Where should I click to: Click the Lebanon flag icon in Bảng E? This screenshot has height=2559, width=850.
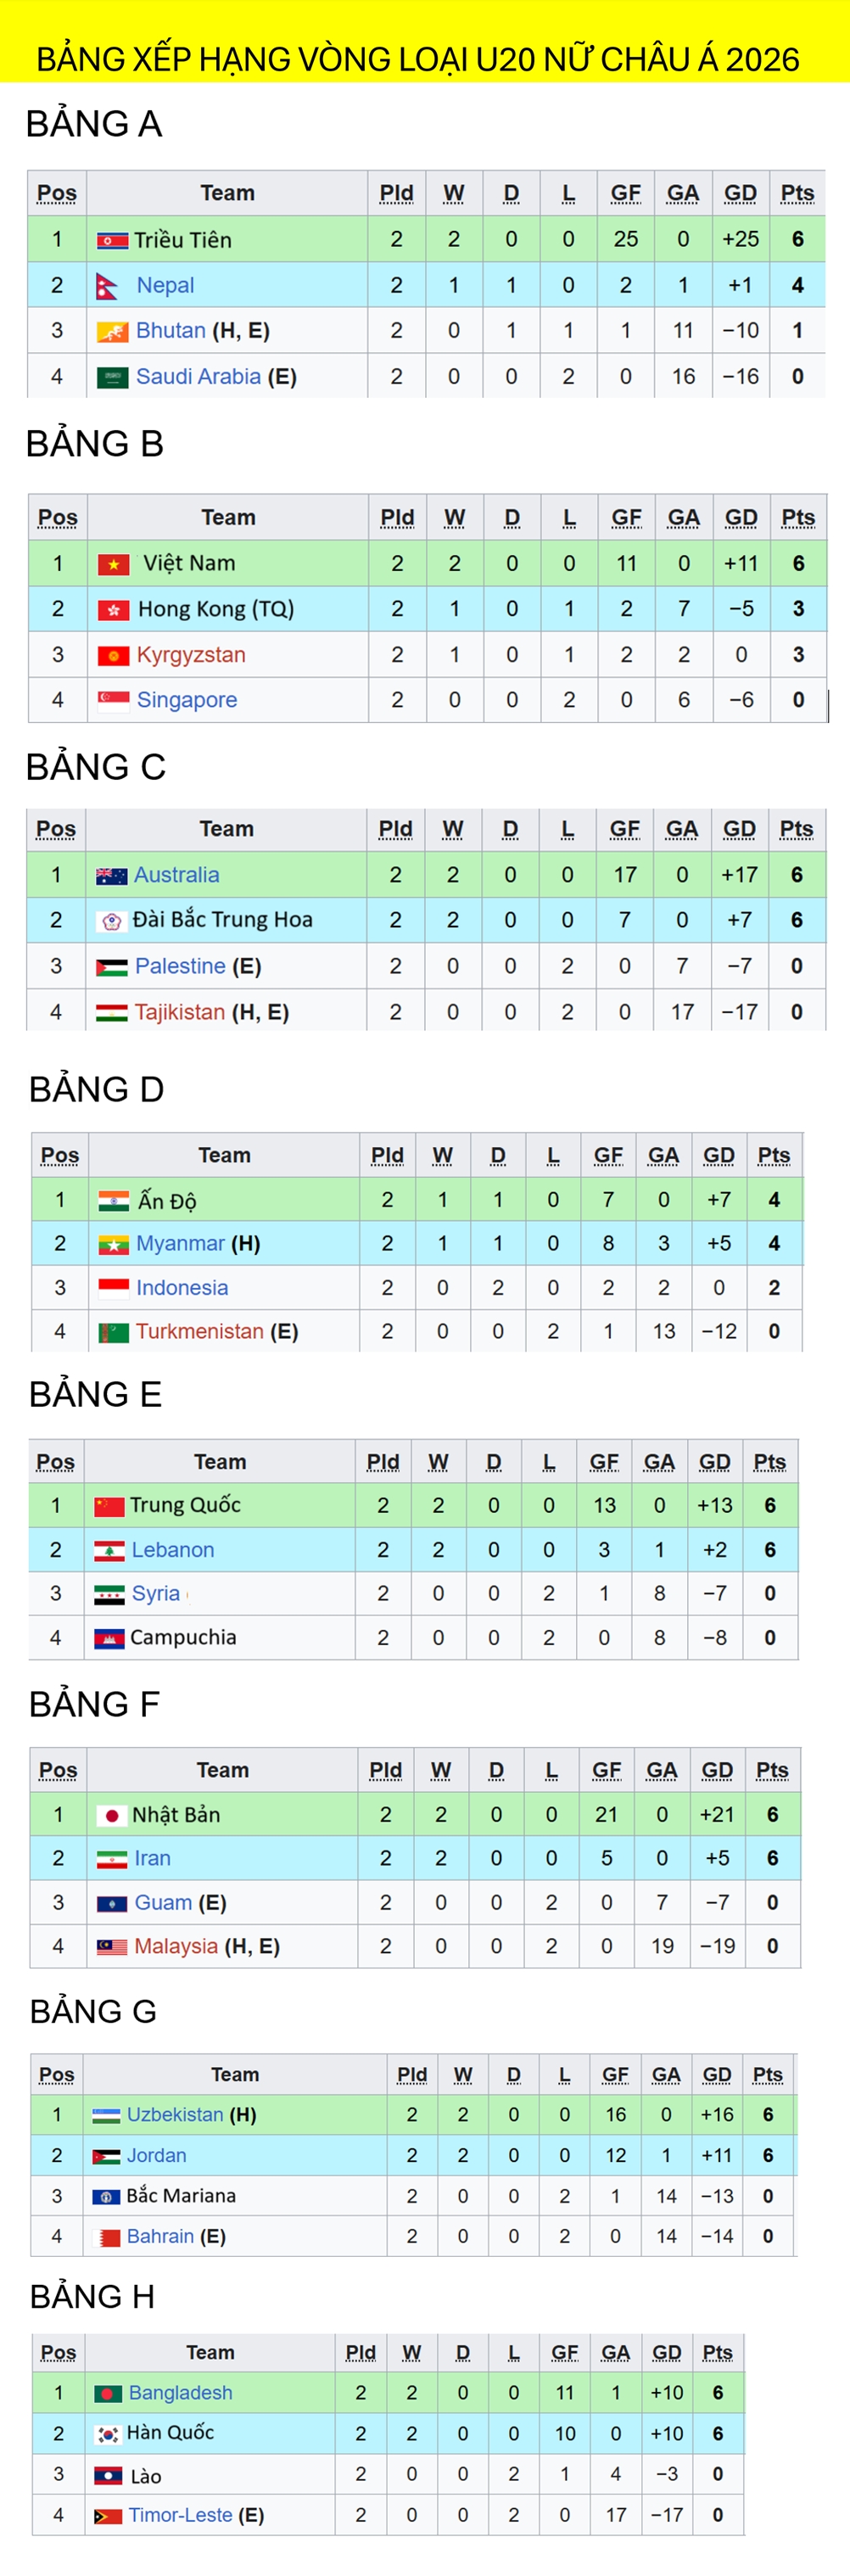[x=109, y=1551]
